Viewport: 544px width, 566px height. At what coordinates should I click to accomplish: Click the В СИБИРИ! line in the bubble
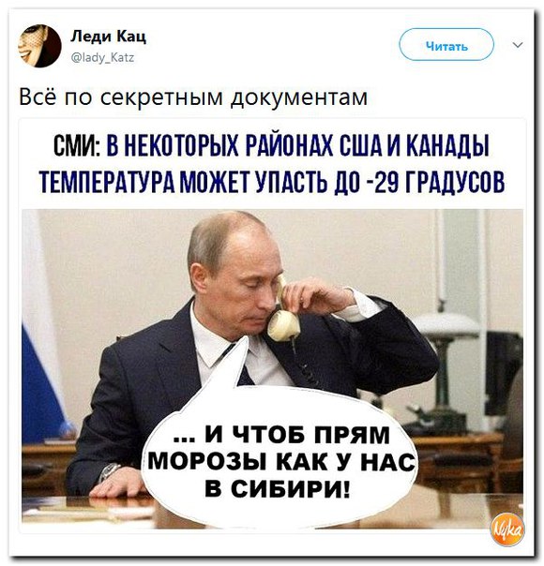tap(278, 488)
